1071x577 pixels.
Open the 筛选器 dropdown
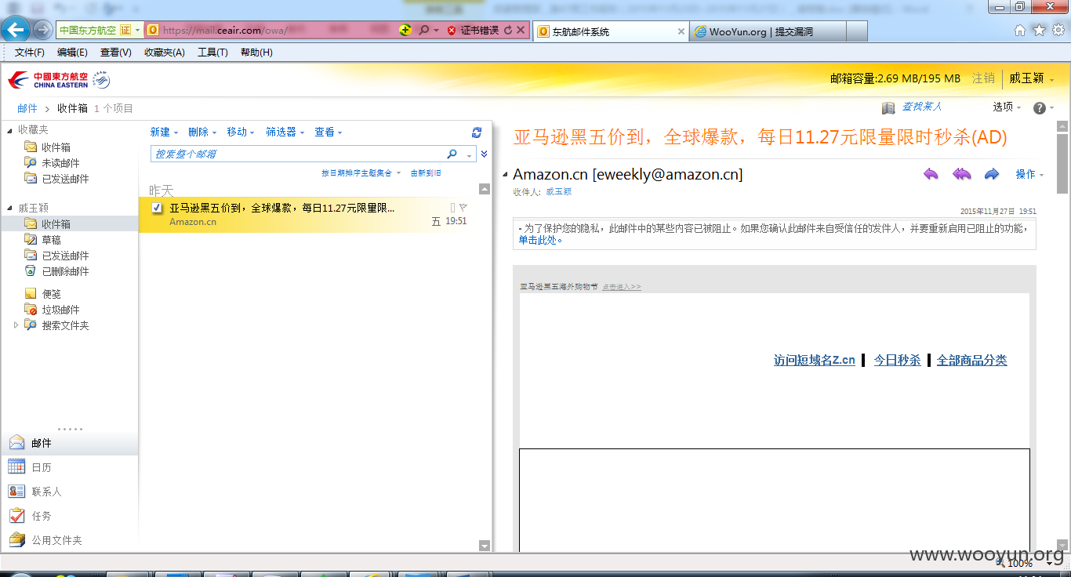coord(285,132)
